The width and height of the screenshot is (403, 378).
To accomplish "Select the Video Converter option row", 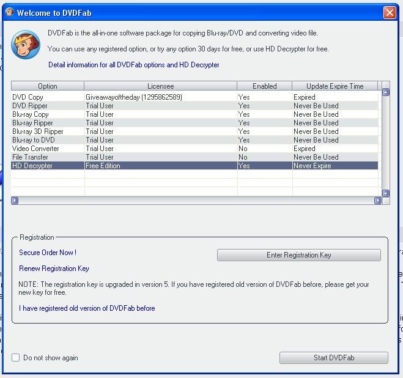I will pos(194,149).
